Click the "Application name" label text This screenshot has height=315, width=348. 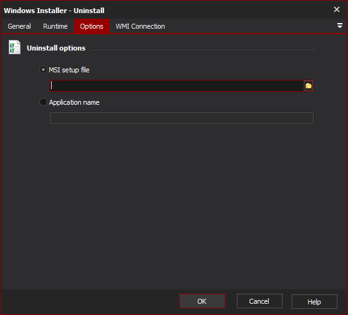pyautogui.click(x=74, y=102)
